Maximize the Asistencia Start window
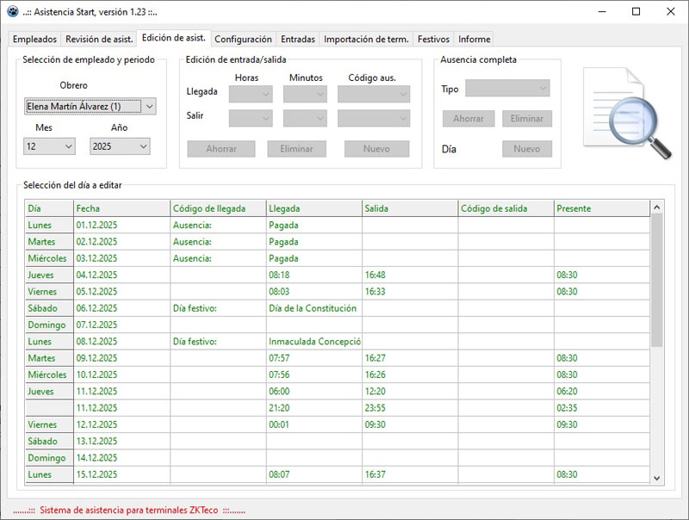Screen dimensions: 689x520 coord(636,12)
